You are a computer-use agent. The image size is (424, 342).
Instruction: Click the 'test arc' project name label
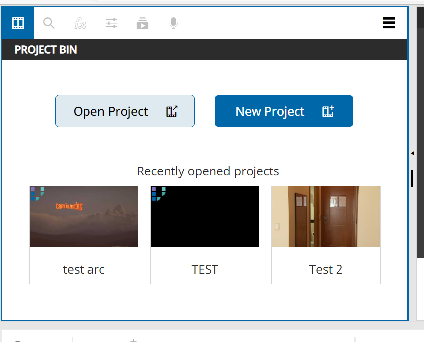(x=84, y=269)
